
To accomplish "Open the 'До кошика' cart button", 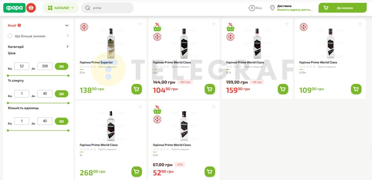I will [343, 8].
